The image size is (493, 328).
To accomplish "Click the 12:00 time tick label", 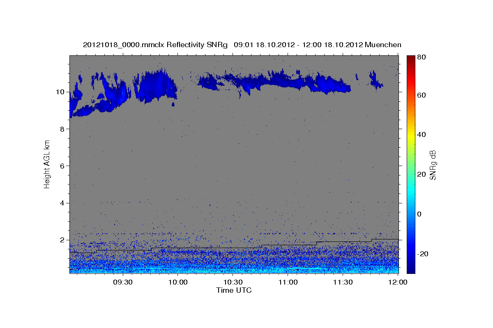I will coord(398,282).
